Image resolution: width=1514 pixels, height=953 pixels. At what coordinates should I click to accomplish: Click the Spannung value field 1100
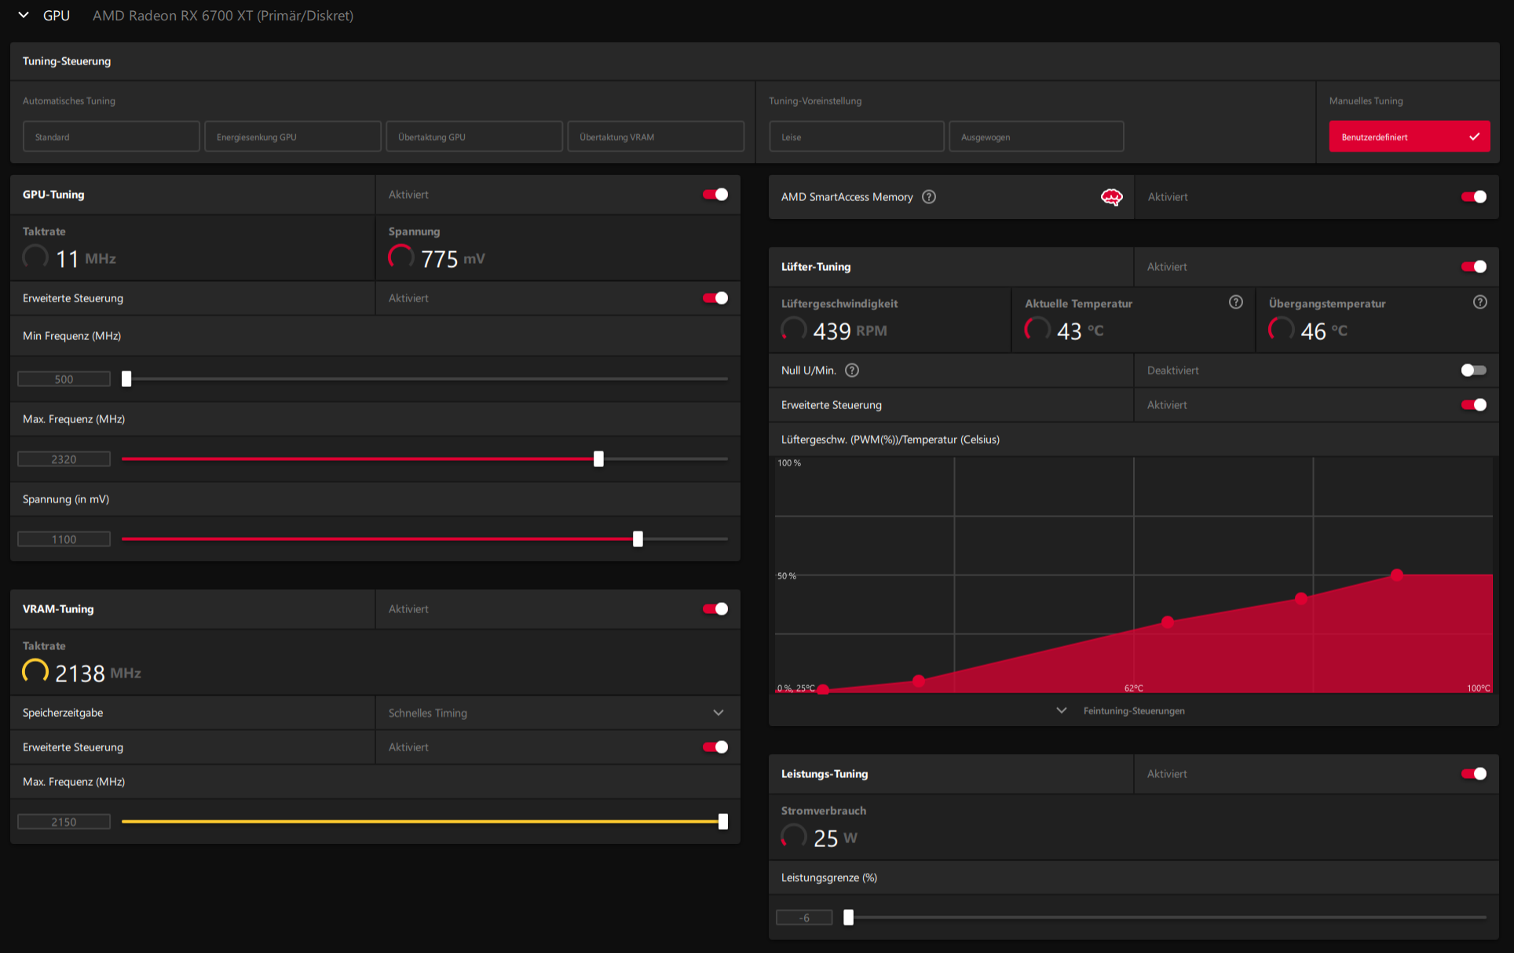pyautogui.click(x=64, y=539)
